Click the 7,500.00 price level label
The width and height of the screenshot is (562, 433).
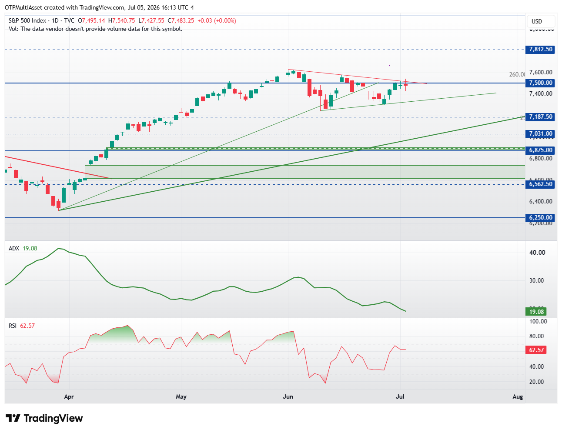click(x=540, y=83)
